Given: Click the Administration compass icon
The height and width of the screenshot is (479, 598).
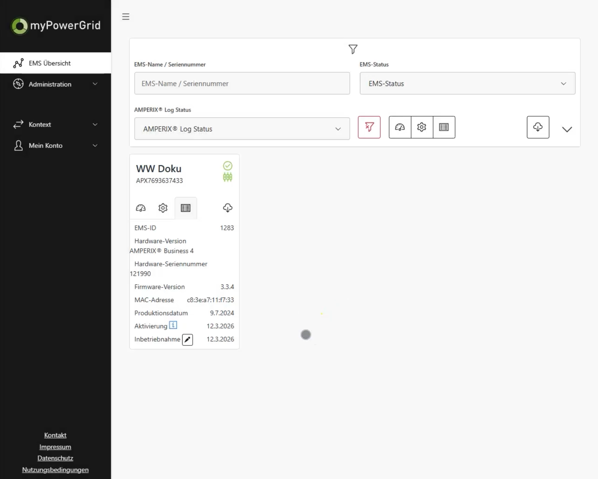Looking at the screenshot, I should click(18, 84).
